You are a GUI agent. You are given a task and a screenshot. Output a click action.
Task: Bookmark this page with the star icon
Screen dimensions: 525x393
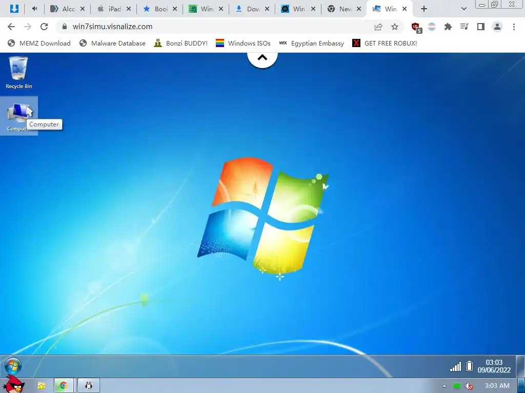[395, 27]
